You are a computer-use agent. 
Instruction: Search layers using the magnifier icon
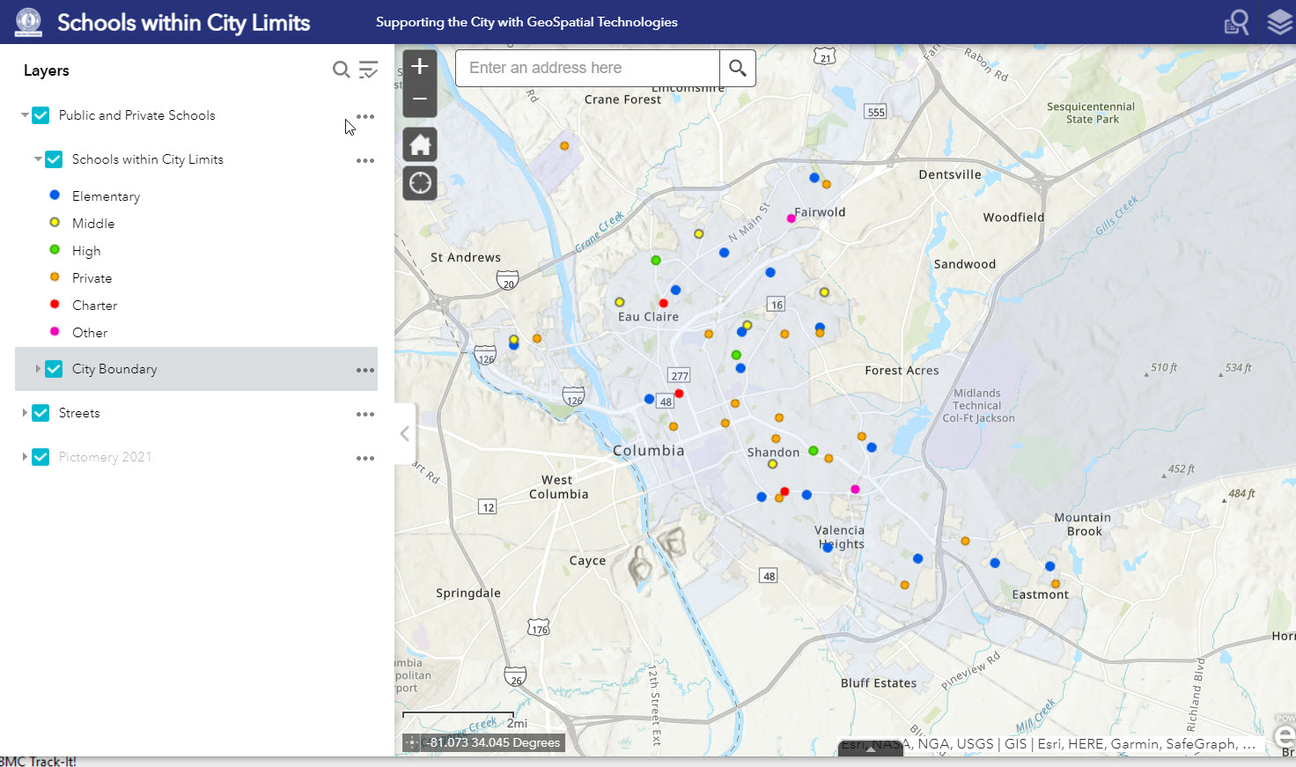[341, 70]
